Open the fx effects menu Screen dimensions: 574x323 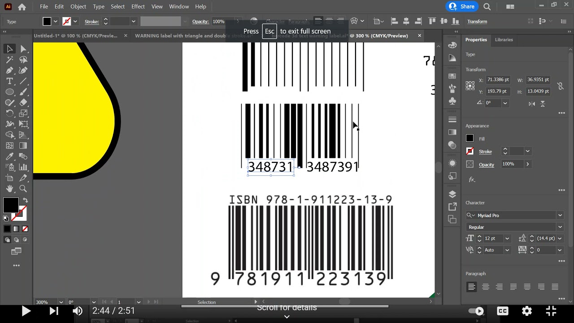472,179
